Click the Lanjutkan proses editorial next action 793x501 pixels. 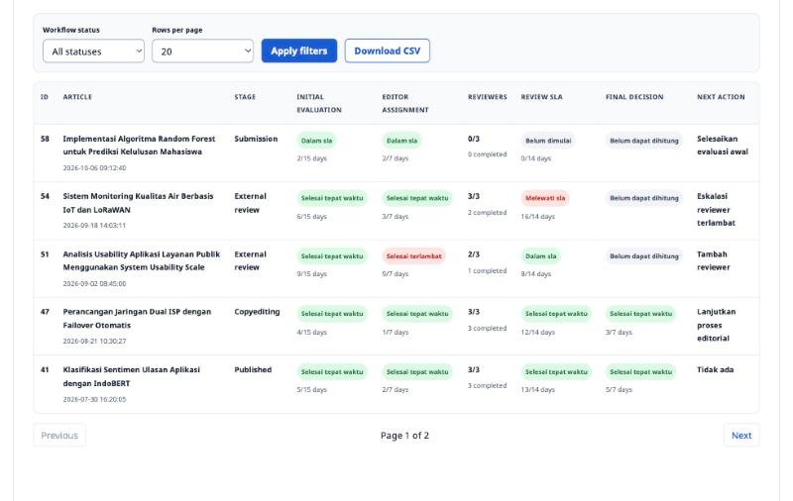click(716, 325)
